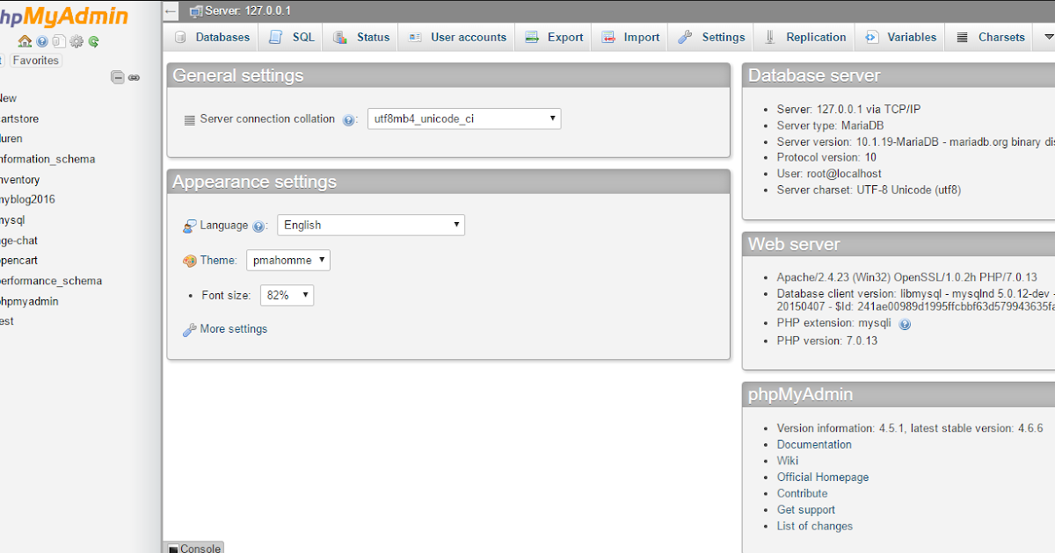Open navigation panel settings with the gear icon

[x=76, y=41]
